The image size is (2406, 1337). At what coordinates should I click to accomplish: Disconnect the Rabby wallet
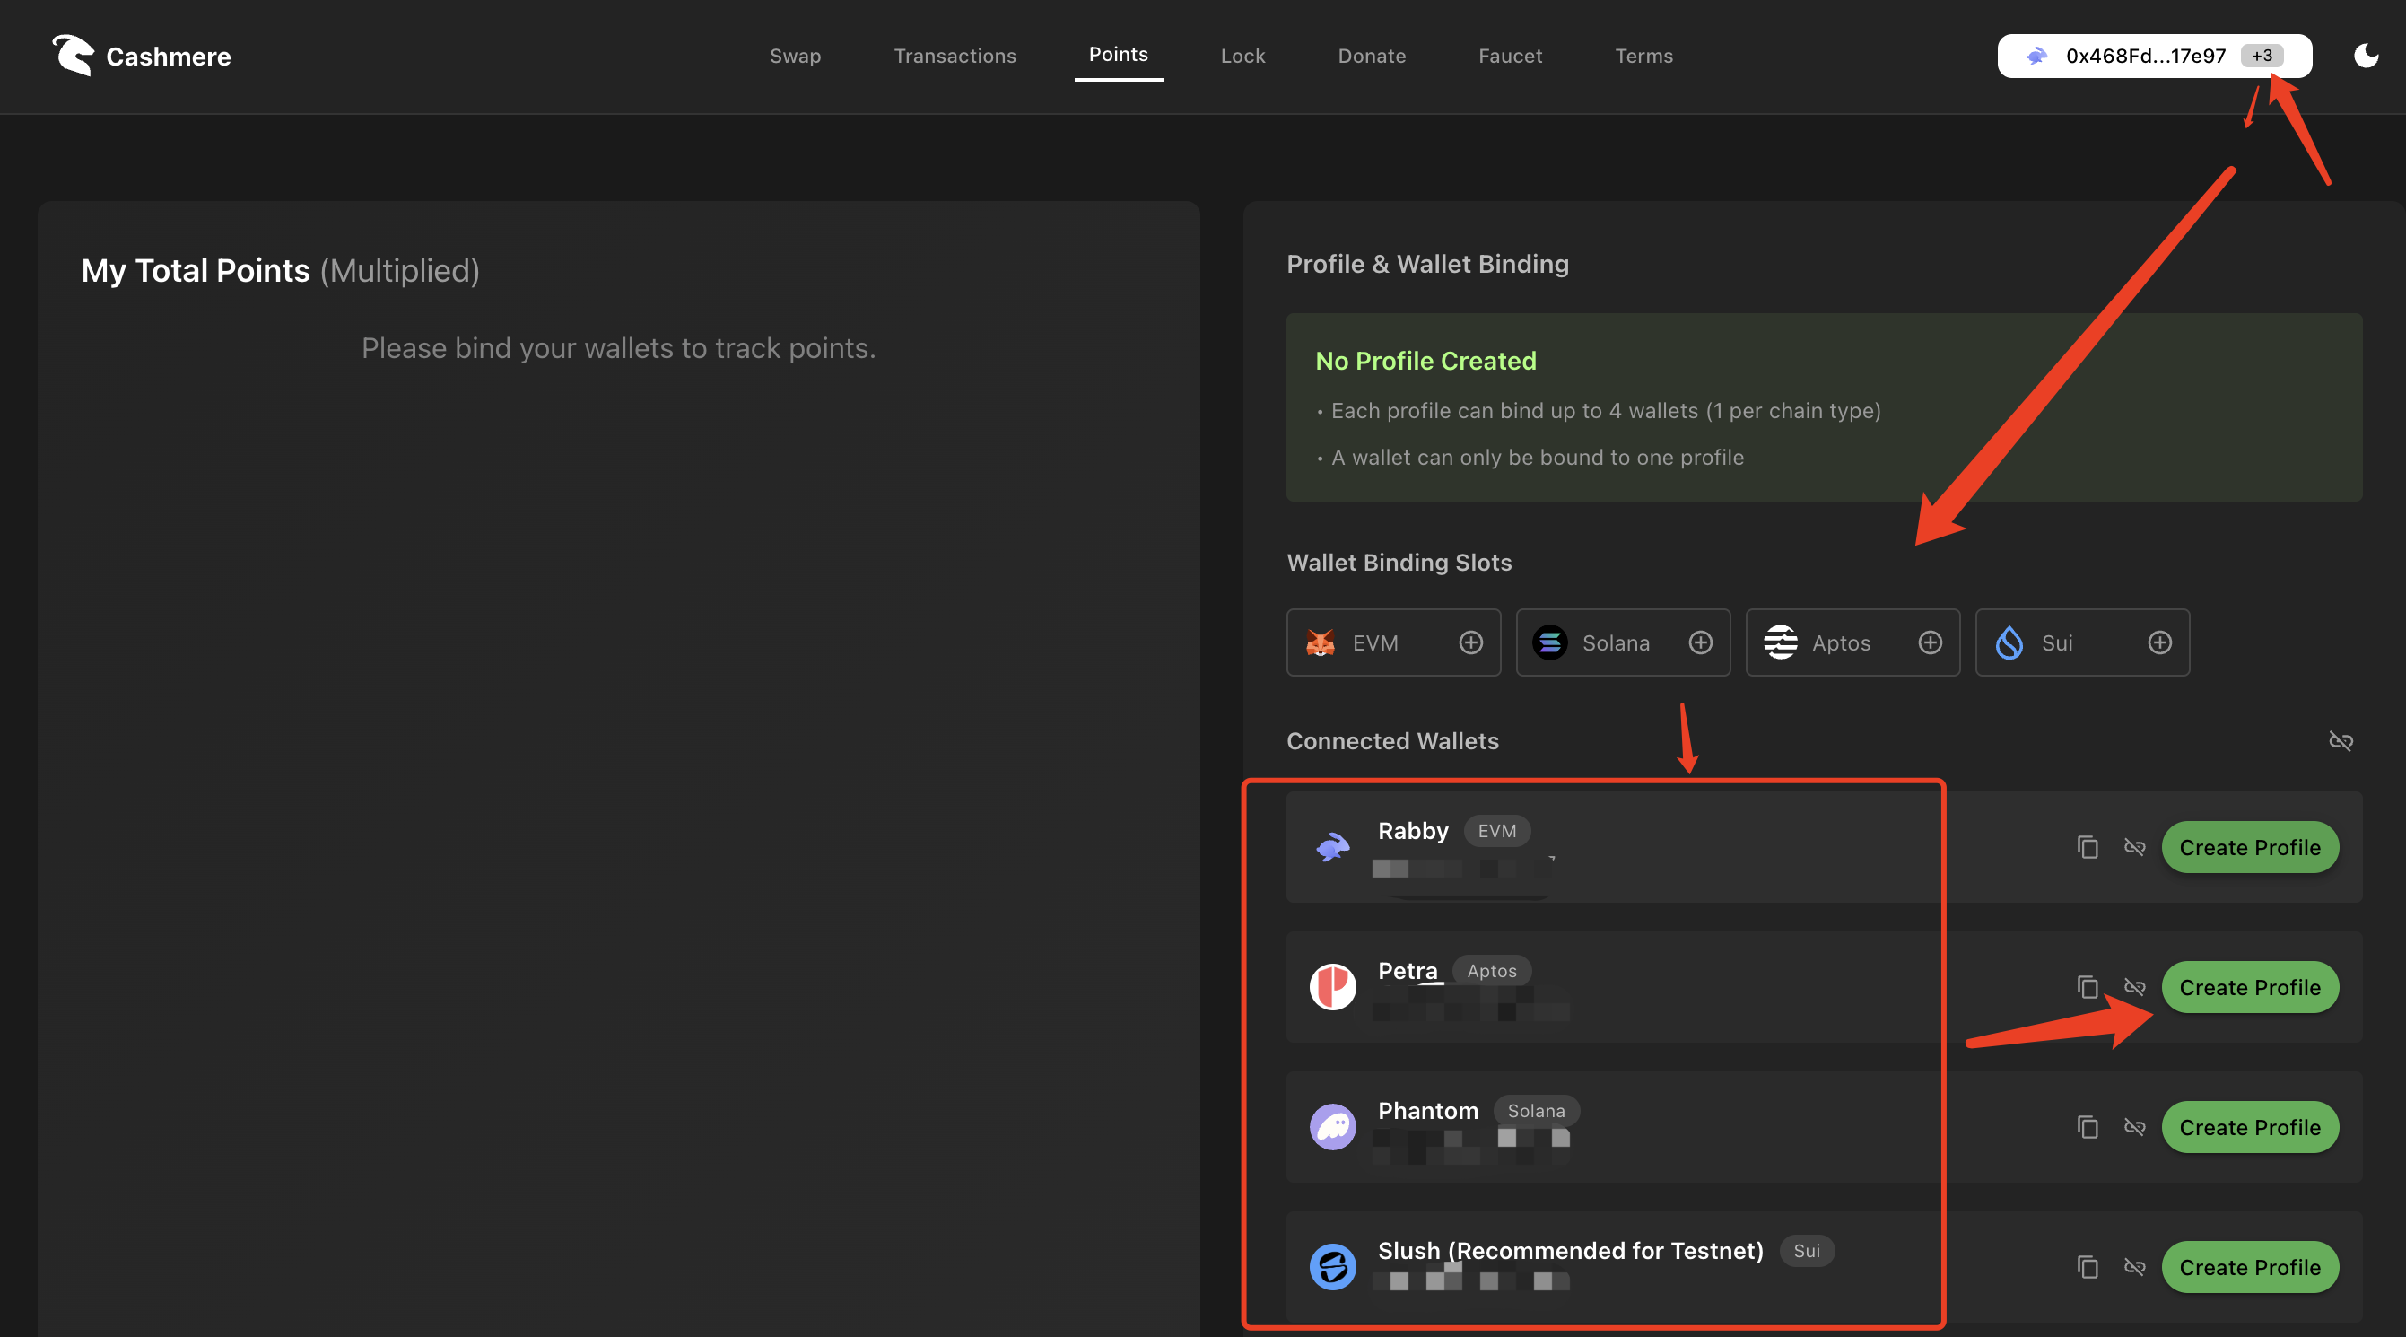click(2134, 847)
